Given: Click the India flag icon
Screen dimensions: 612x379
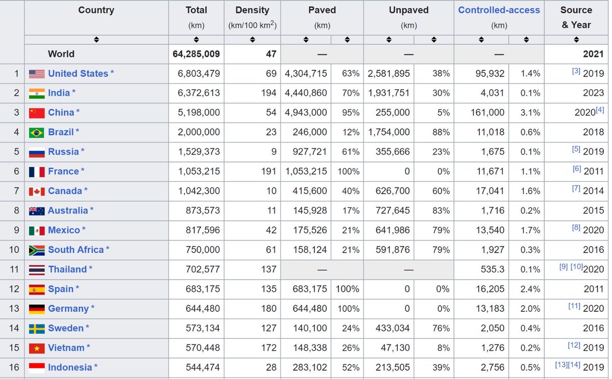Looking at the screenshot, I should (x=37, y=93).
